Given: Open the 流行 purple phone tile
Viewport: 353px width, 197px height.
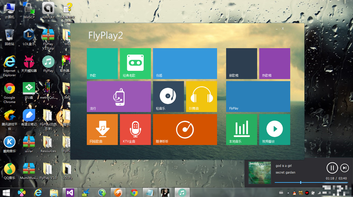Looking at the screenshot, I should pyautogui.click(x=119, y=97).
